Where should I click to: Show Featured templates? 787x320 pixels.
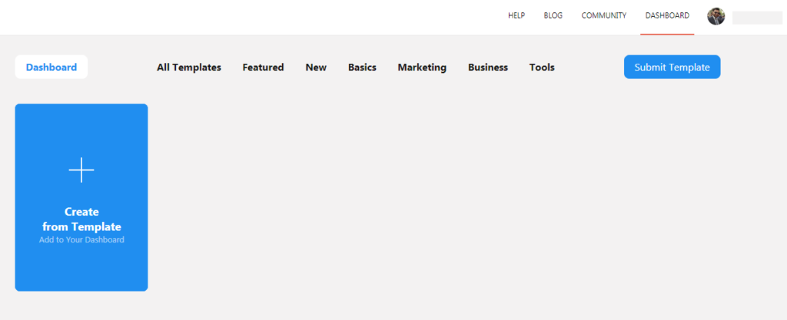263,68
